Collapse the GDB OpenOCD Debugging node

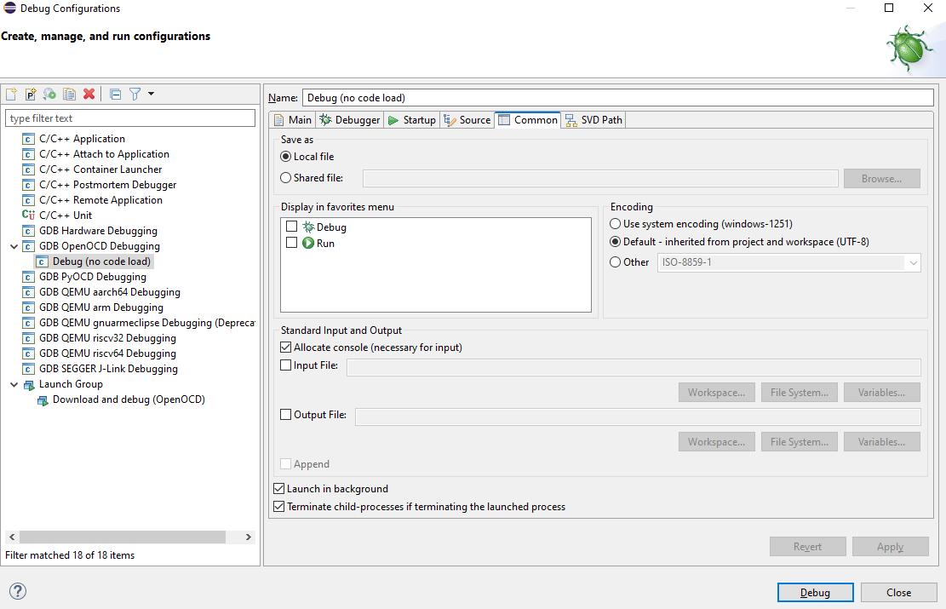[x=14, y=246]
